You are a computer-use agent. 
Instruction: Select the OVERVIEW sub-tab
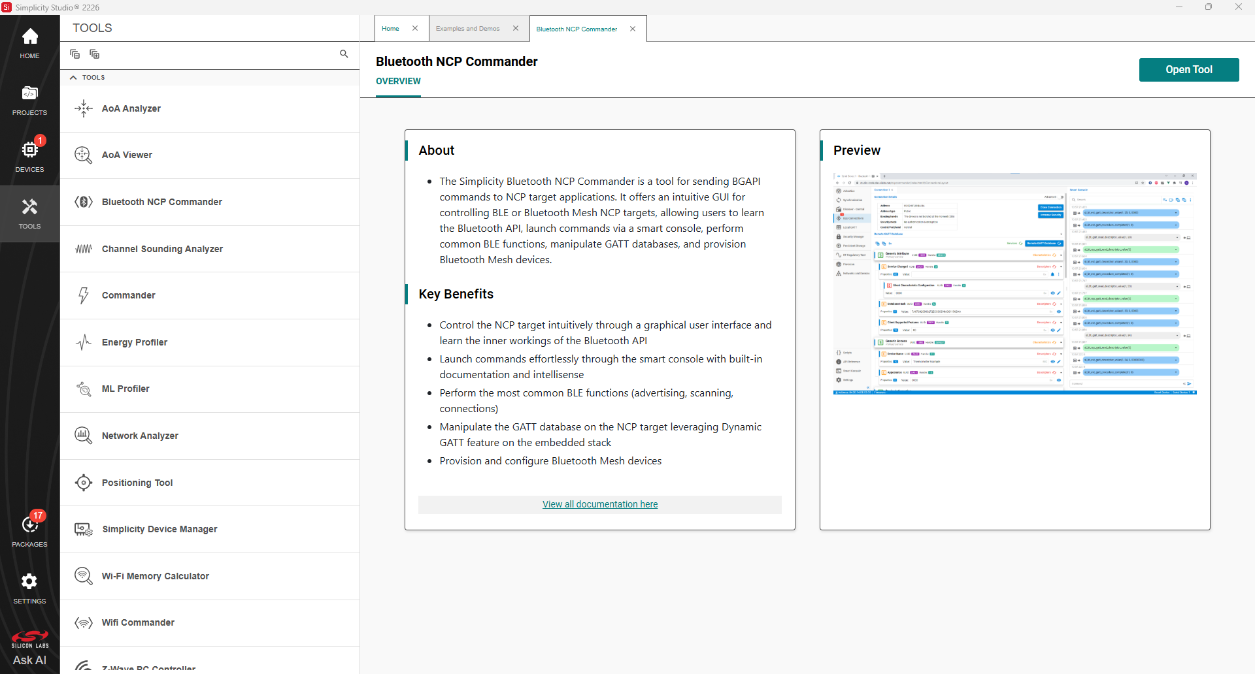point(398,81)
